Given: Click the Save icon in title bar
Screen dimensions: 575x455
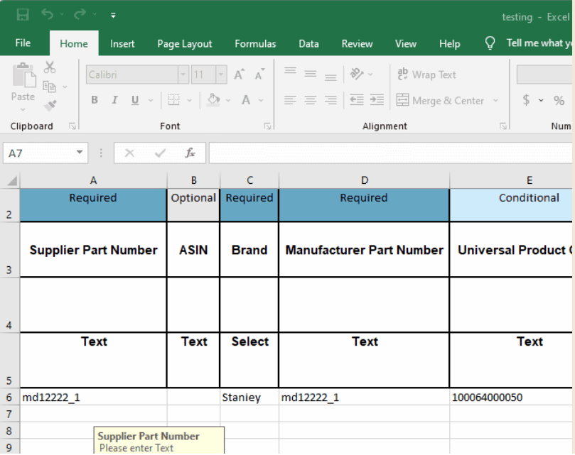Looking at the screenshot, I should (23, 15).
